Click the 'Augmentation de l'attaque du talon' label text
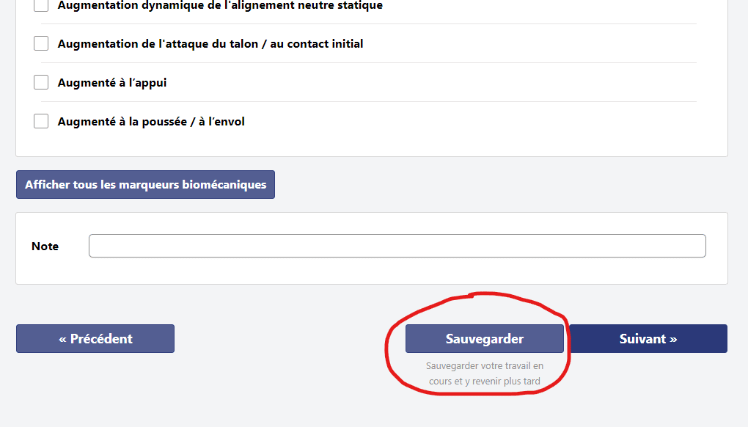748x427 pixels. coord(210,43)
